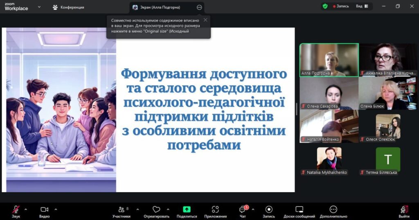Image resolution: width=419 pixels, height=220 pixels.
Task: Open the Экран (Алла Подгорна) options ellipsis
Action: [199, 7]
